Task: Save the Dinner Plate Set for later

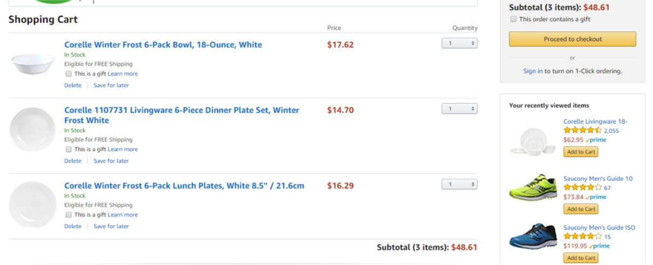Action: point(111,161)
